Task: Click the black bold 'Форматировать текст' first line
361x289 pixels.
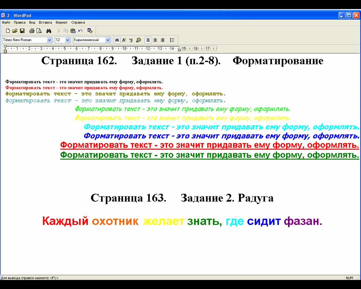Action: (84, 82)
